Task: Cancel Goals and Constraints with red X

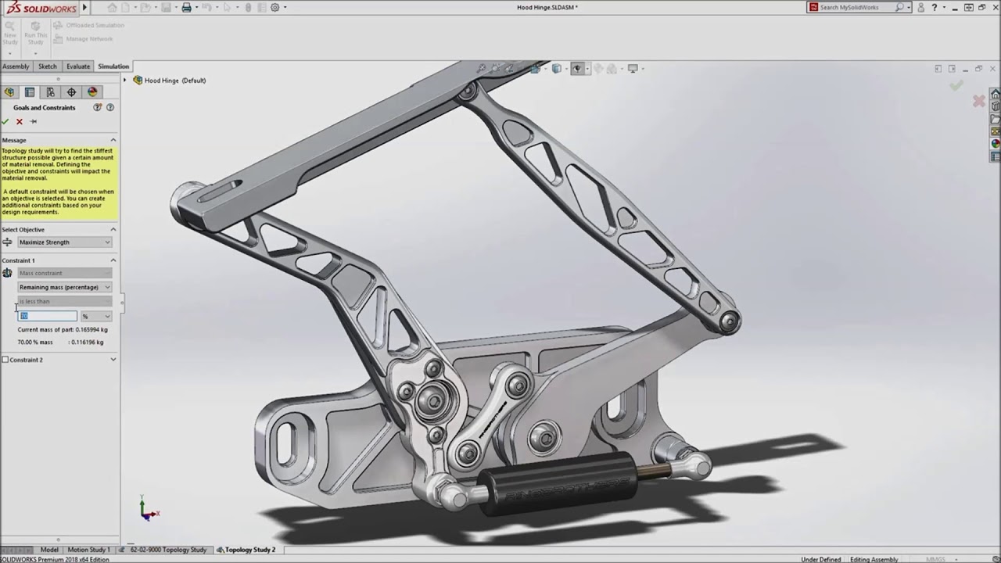Action: pos(20,121)
